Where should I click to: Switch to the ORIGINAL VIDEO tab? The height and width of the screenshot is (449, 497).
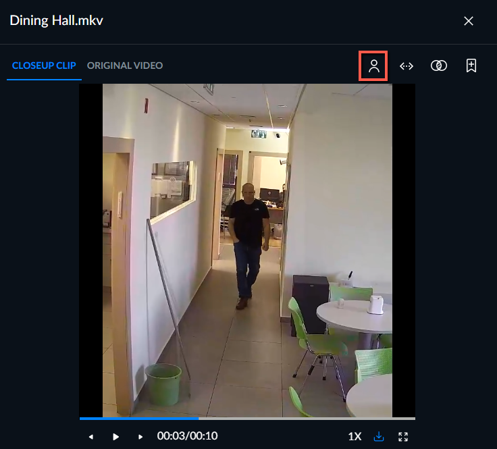coord(125,65)
